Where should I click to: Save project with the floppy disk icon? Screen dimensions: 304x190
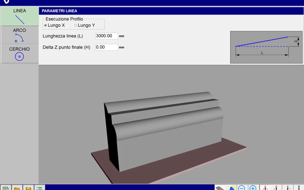(x=28, y=188)
